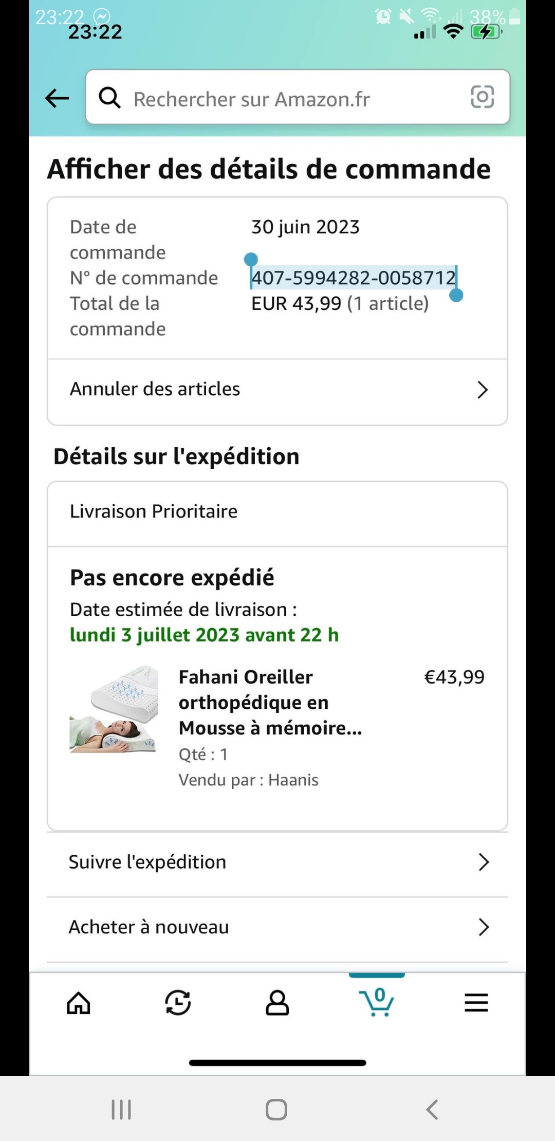
Task: Select Suivre l'expédition option
Action: pos(147,862)
